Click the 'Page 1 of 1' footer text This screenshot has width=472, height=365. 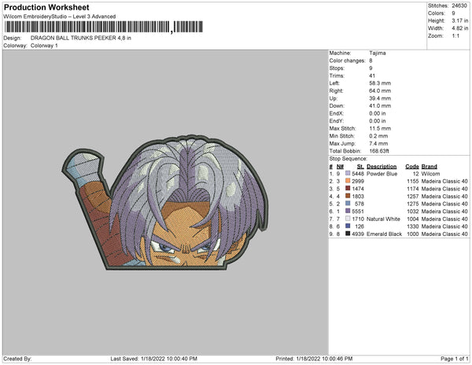(x=455, y=359)
